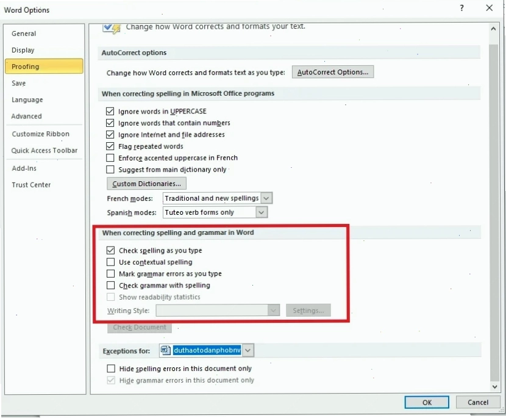Screen dimensions: 506x418
Task: Select the Trust Center category
Action: [x=31, y=185]
